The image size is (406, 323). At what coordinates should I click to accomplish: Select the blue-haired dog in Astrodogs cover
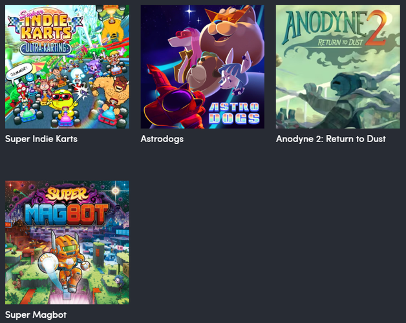coord(233,75)
